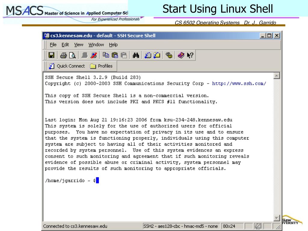
Task: Click the SSH2 - aes128-cbc cipher status
Action: 180,226
